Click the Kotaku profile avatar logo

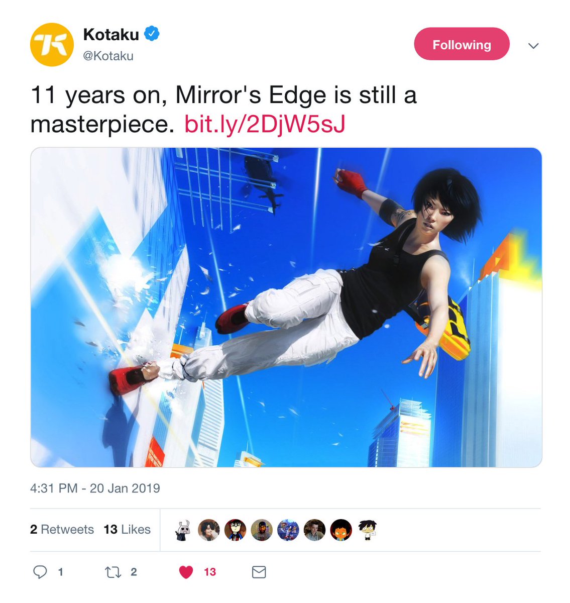click(52, 45)
